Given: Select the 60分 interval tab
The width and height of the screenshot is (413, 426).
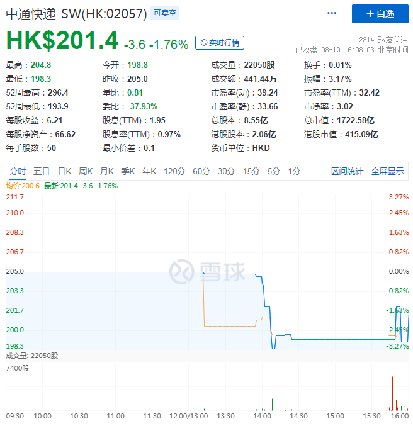Looking at the screenshot, I should coord(201,171).
